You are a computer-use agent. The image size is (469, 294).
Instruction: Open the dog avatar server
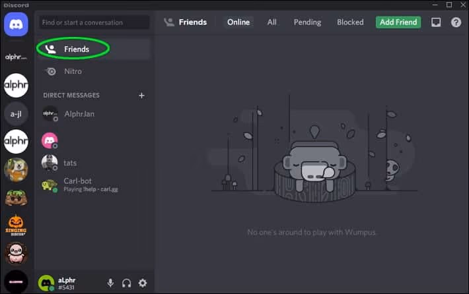point(16,170)
